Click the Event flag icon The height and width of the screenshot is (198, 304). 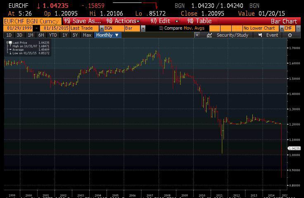coord(260,35)
